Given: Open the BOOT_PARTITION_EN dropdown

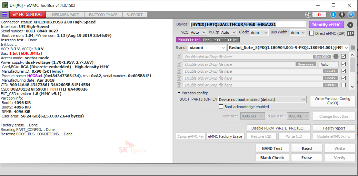Looking at the screenshot, I should [262, 100].
